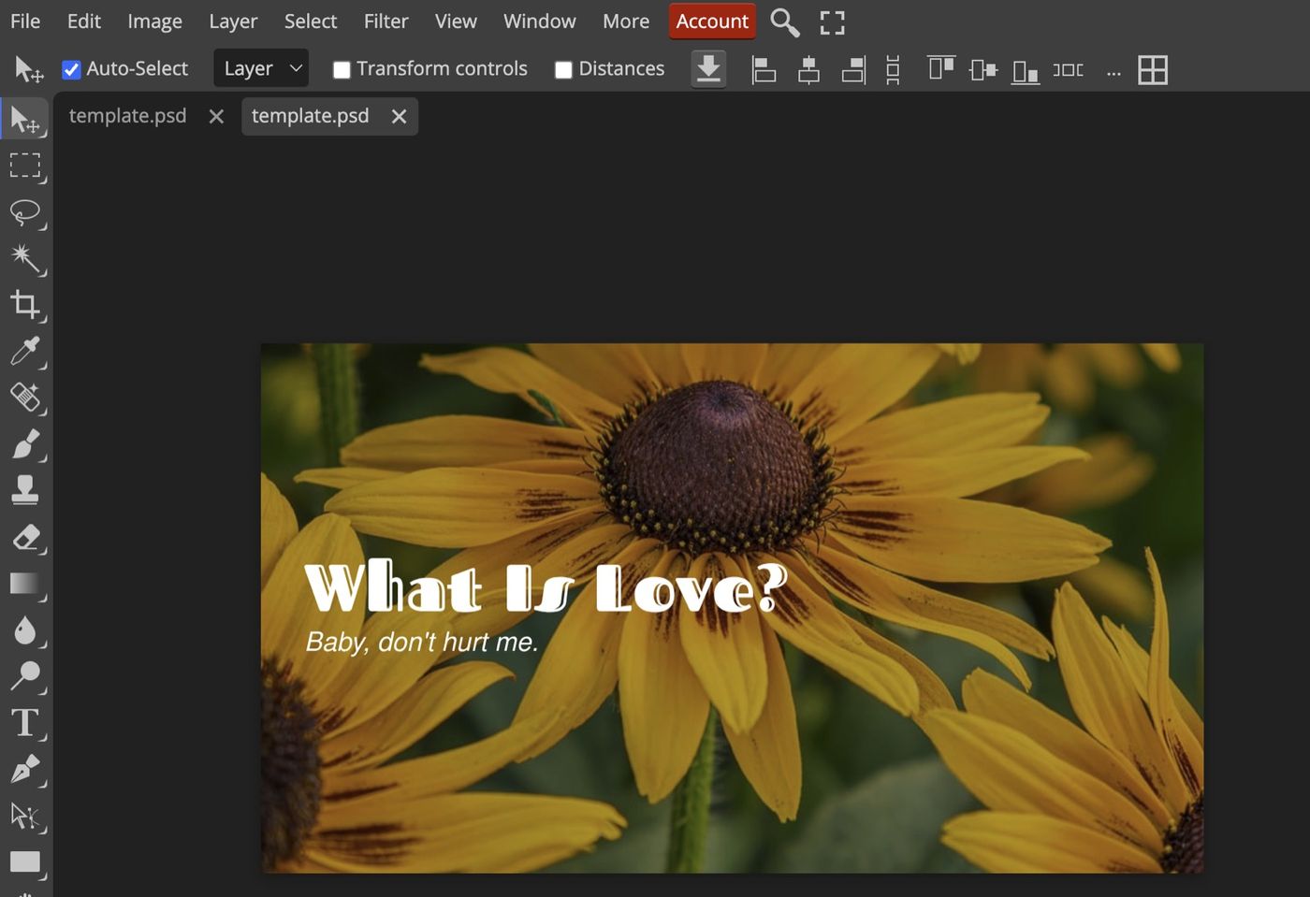1310x897 pixels.
Task: Enable Transform controls checkbox
Action: [342, 69]
